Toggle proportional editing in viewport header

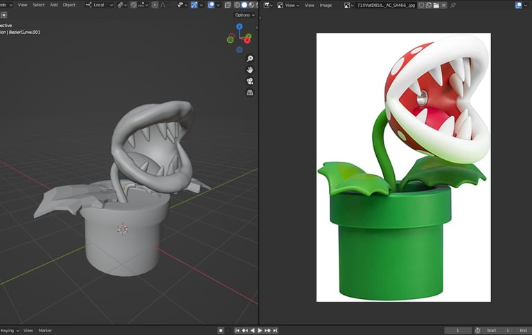pyautogui.click(x=154, y=5)
